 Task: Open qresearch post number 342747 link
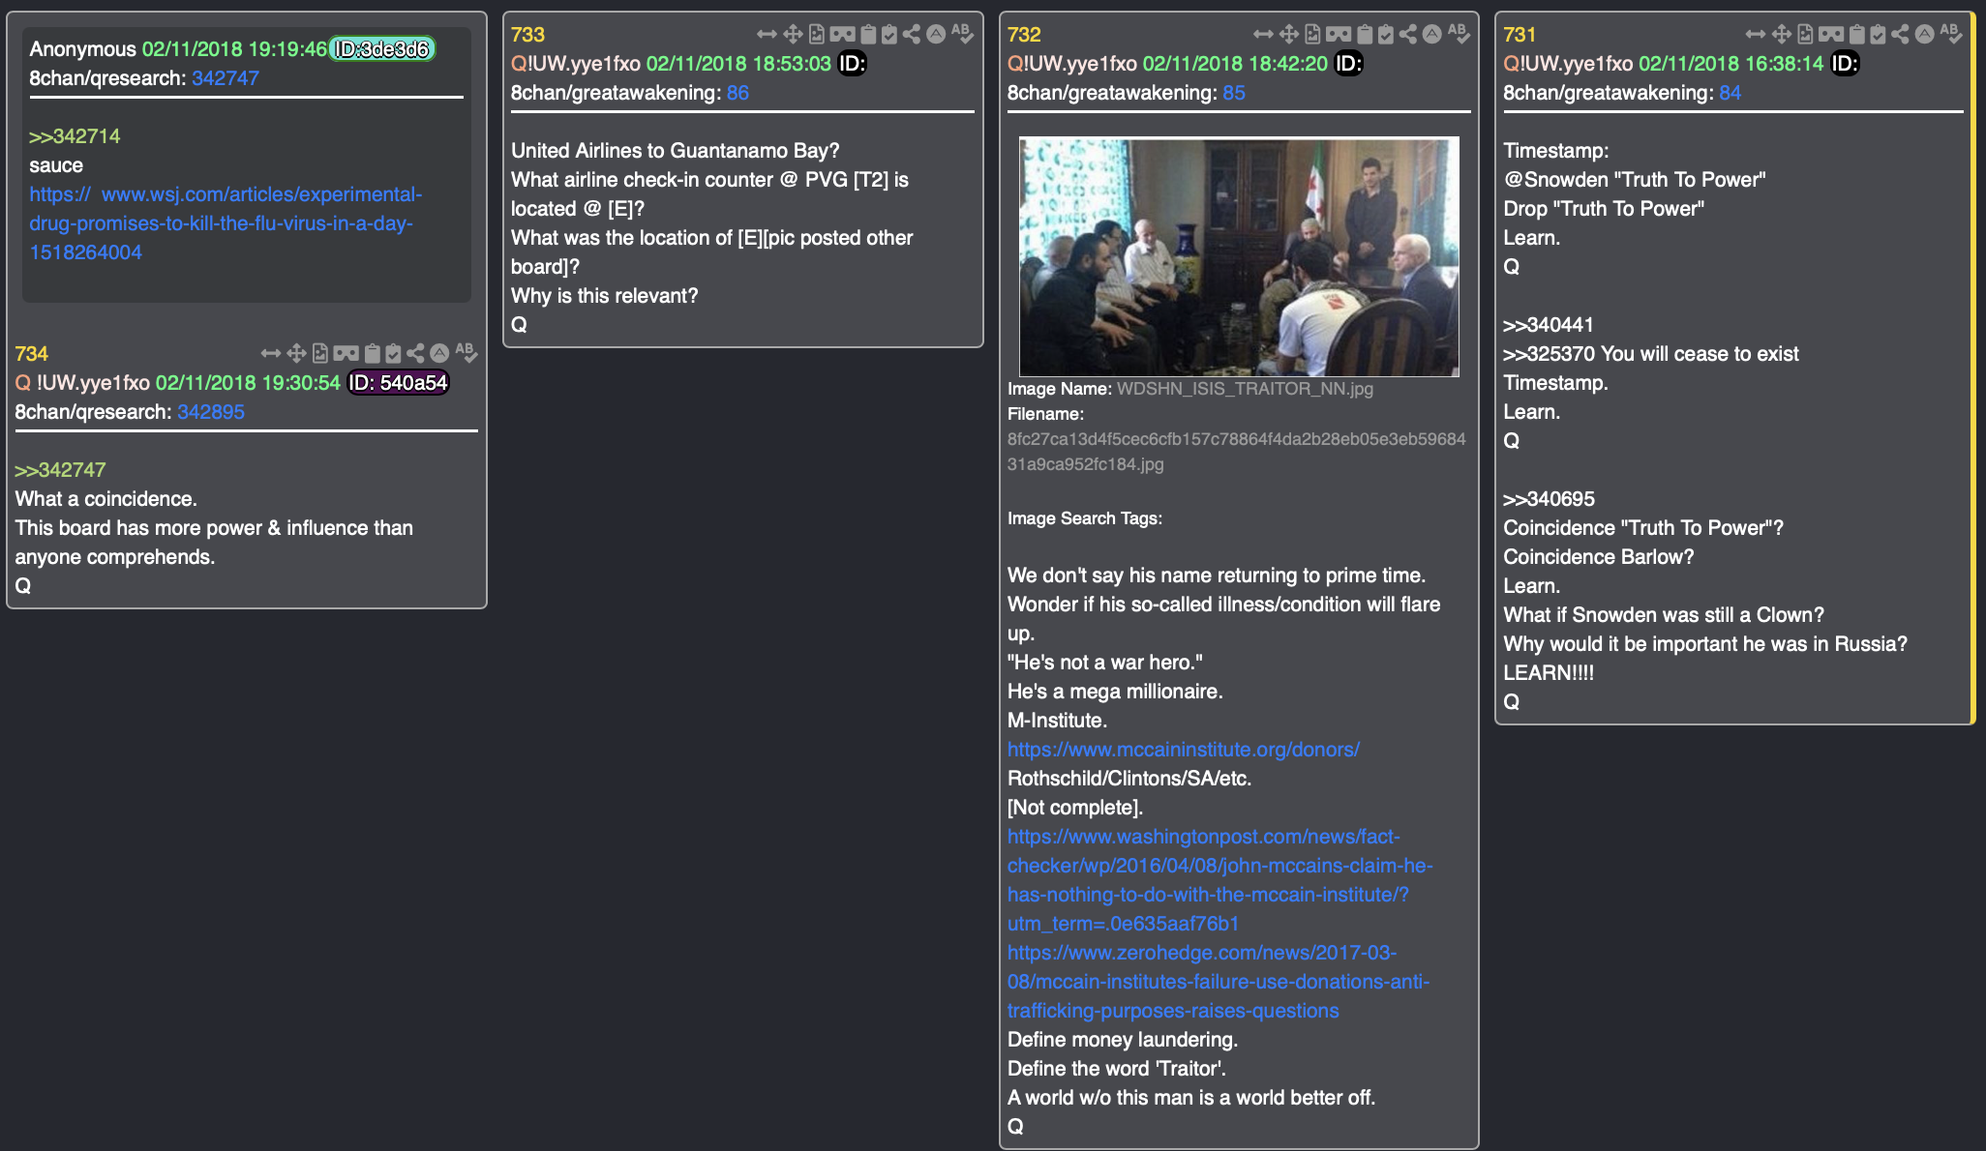click(226, 78)
